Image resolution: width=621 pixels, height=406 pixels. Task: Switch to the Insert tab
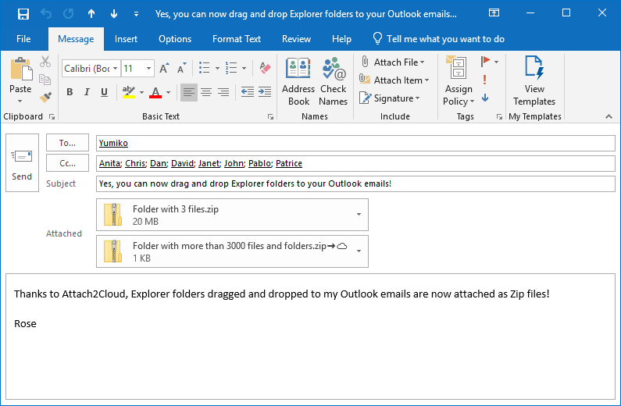pyautogui.click(x=126, y=39)
